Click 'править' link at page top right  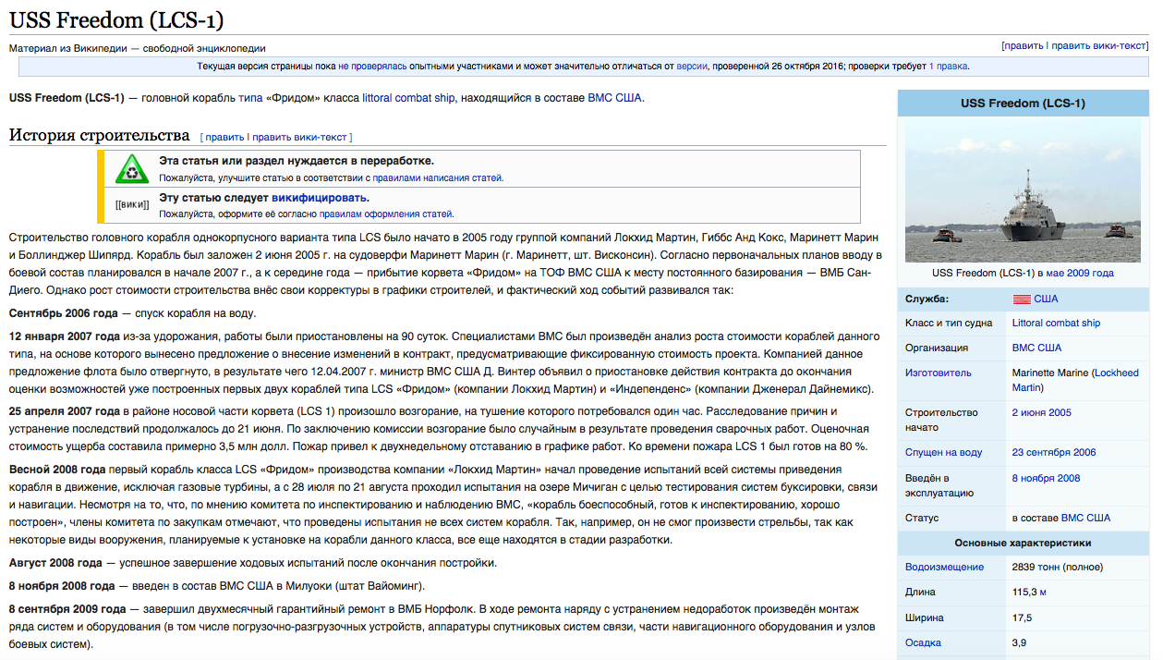[x=1023, y=45]
